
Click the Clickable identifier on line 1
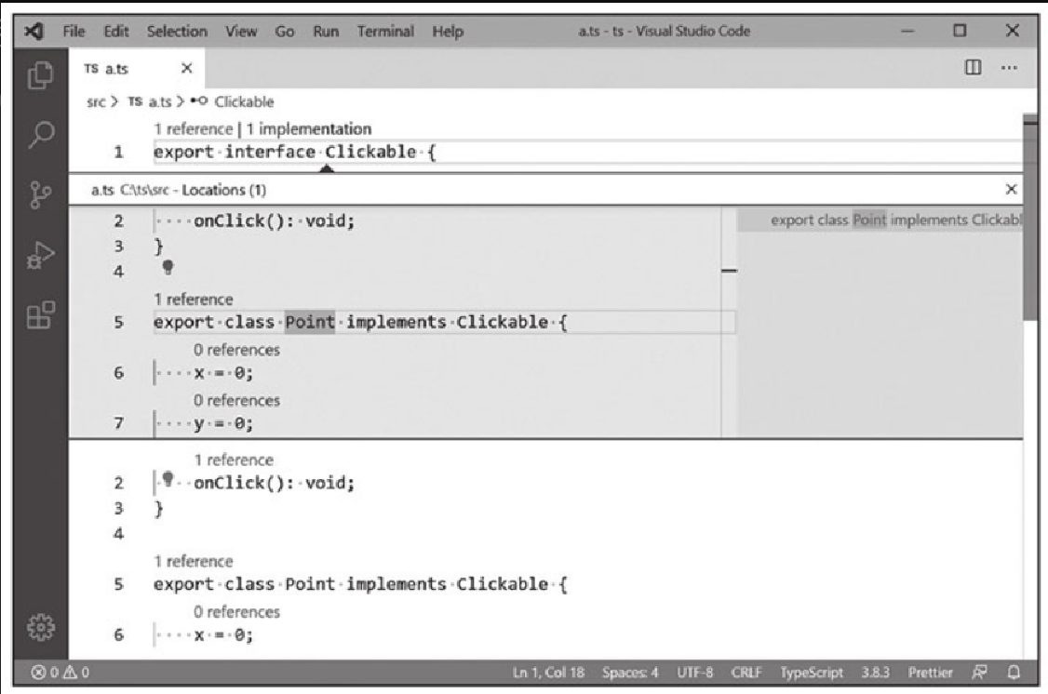[x=371, y=153]
